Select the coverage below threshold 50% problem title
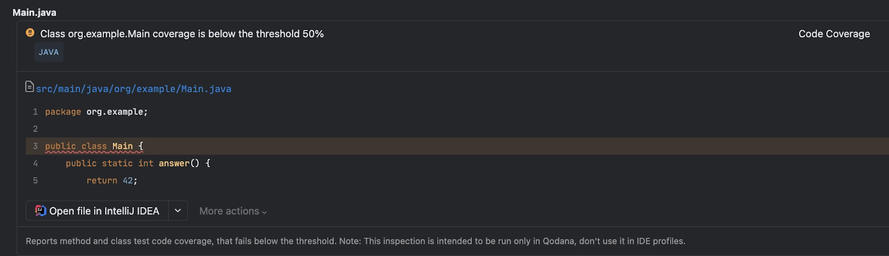The width and height of the screenshot is (889, 256). point(182,34)
